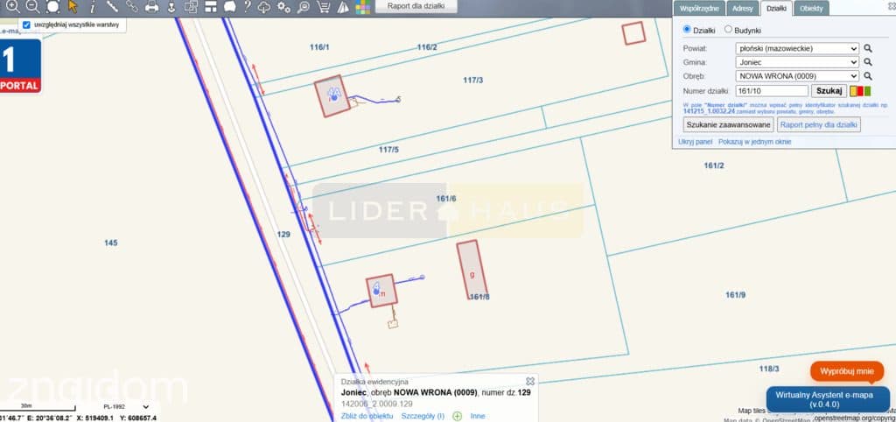Select the orange arrow pointer tool

click(73, 6)
